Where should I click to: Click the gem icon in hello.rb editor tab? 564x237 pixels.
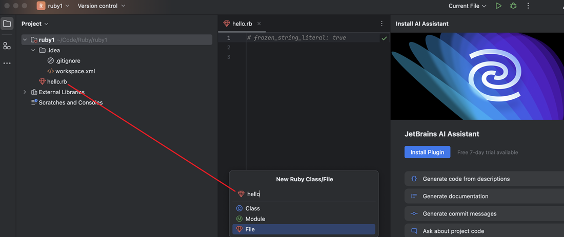coord(227,24)
